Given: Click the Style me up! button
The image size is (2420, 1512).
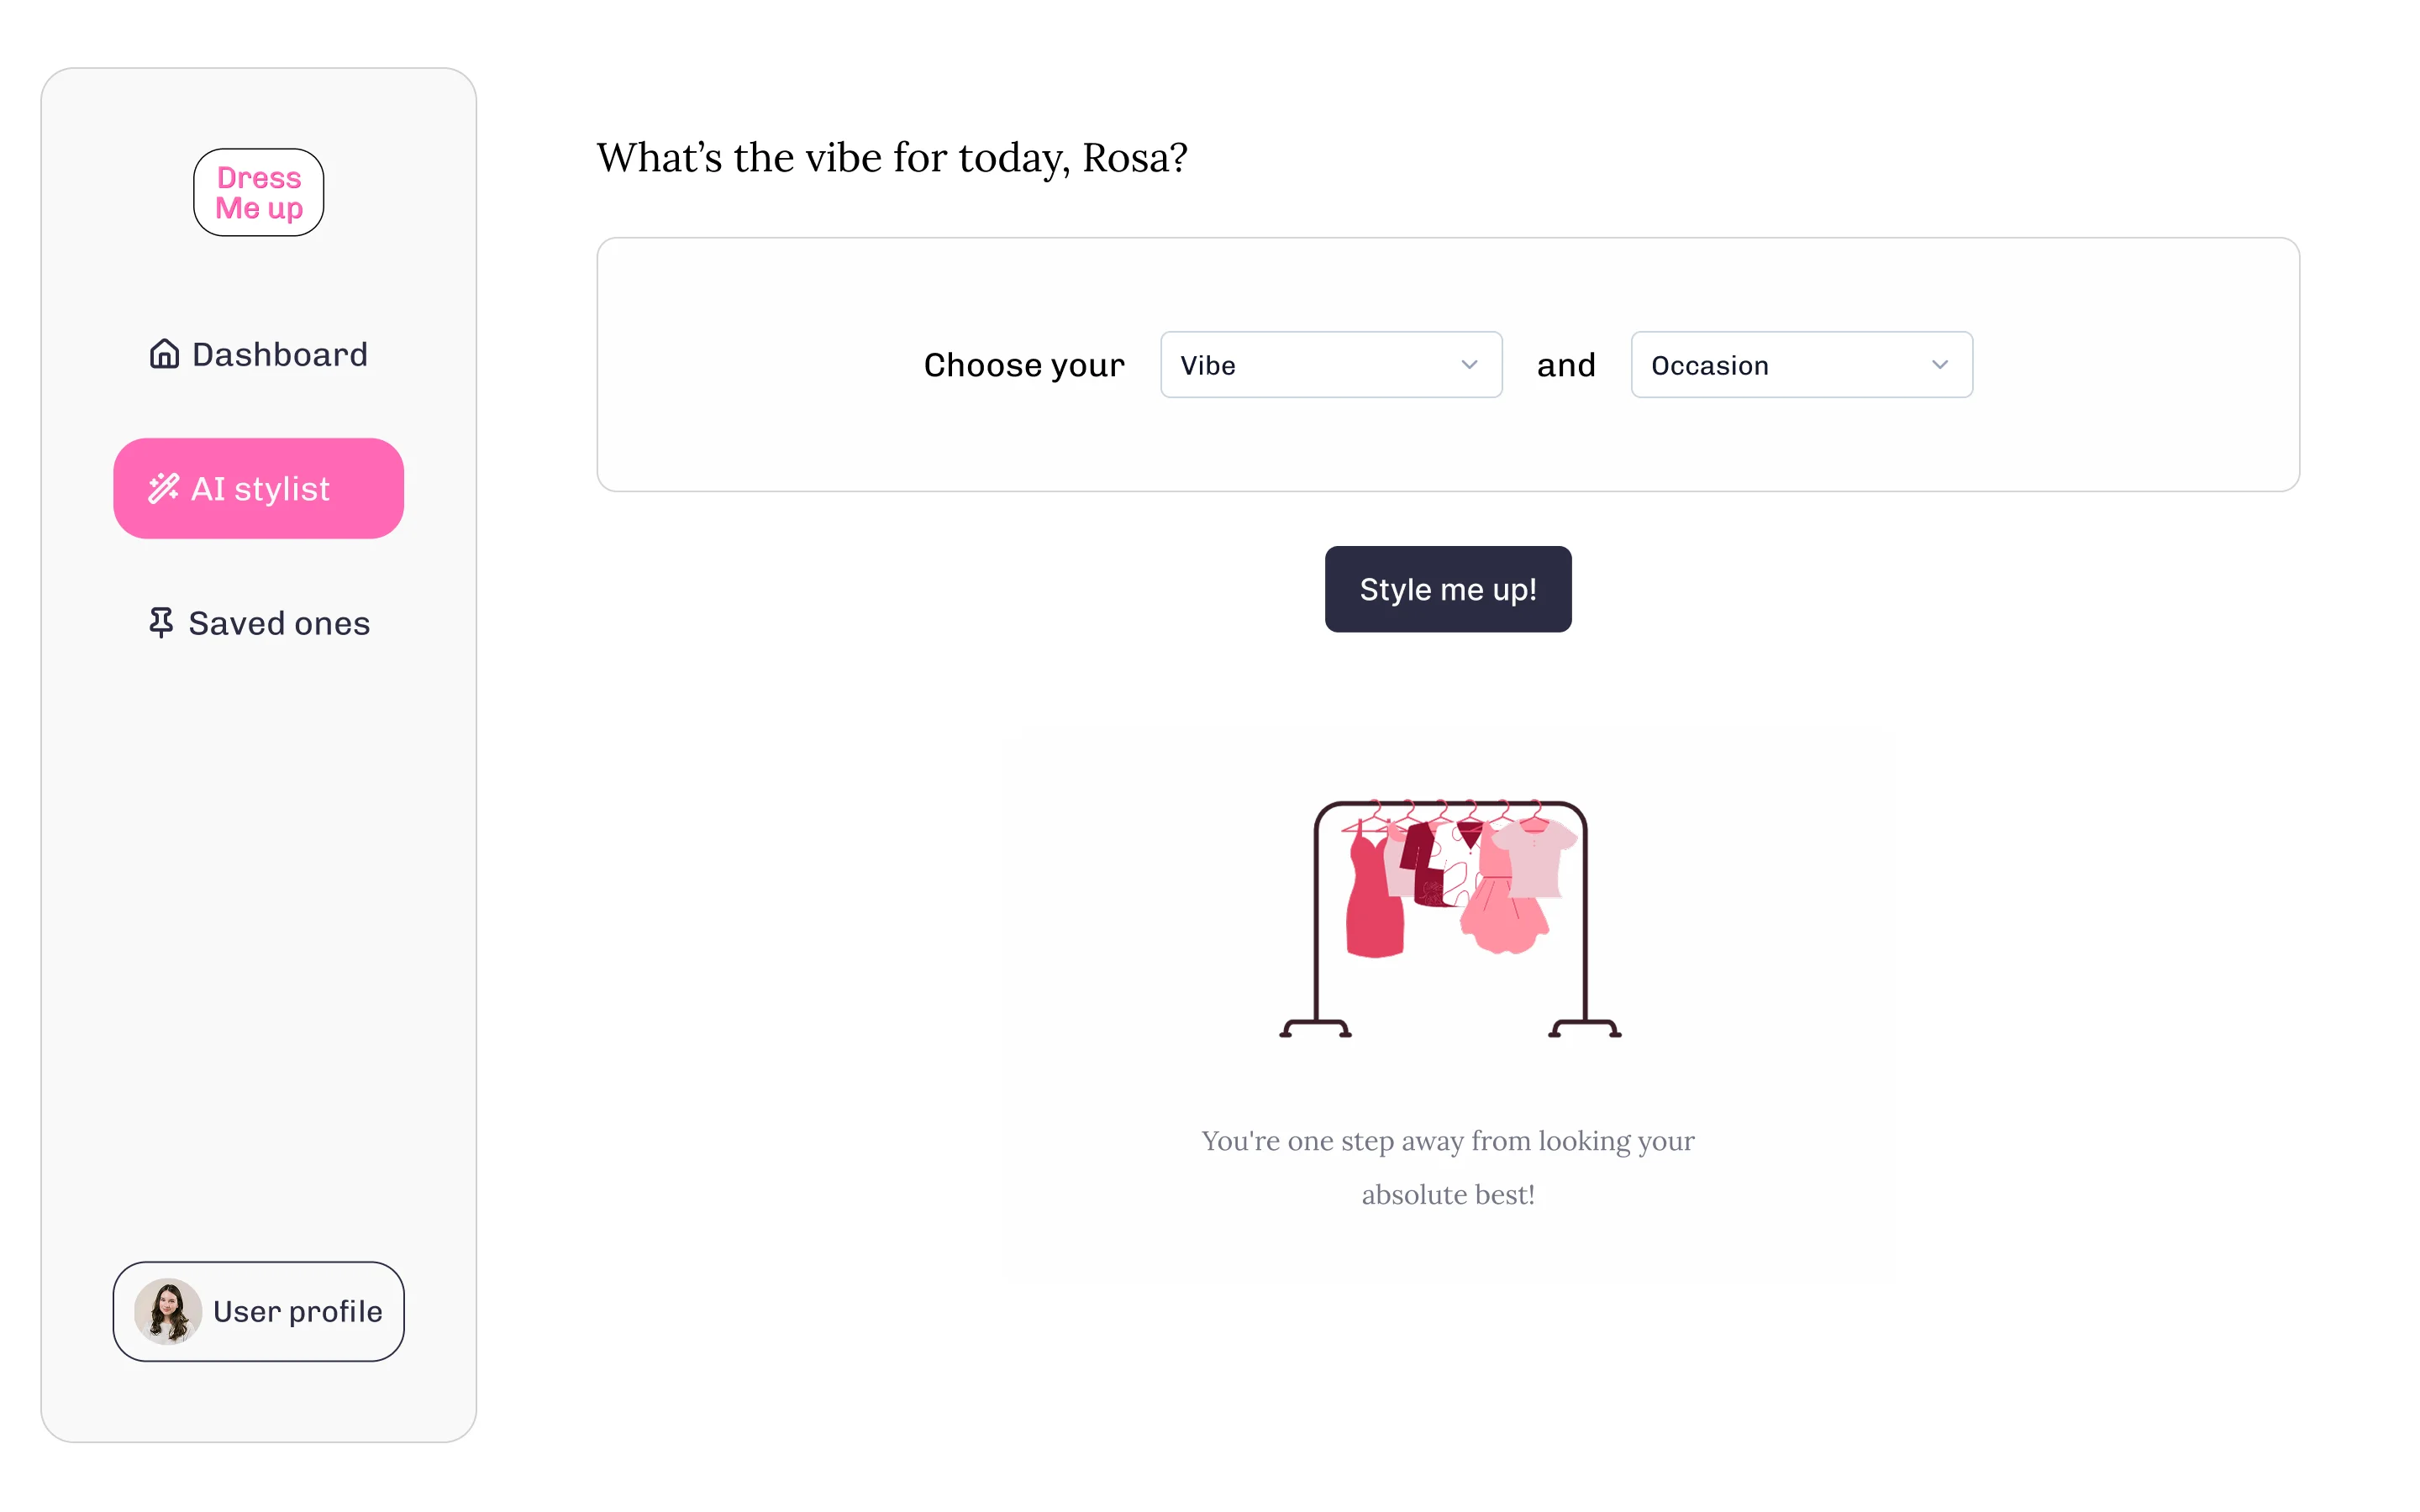Looking at the screenshot, I should coord(1448,589).
